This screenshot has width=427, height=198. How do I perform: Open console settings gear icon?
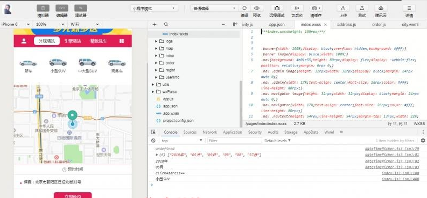[x=423, y=141]
